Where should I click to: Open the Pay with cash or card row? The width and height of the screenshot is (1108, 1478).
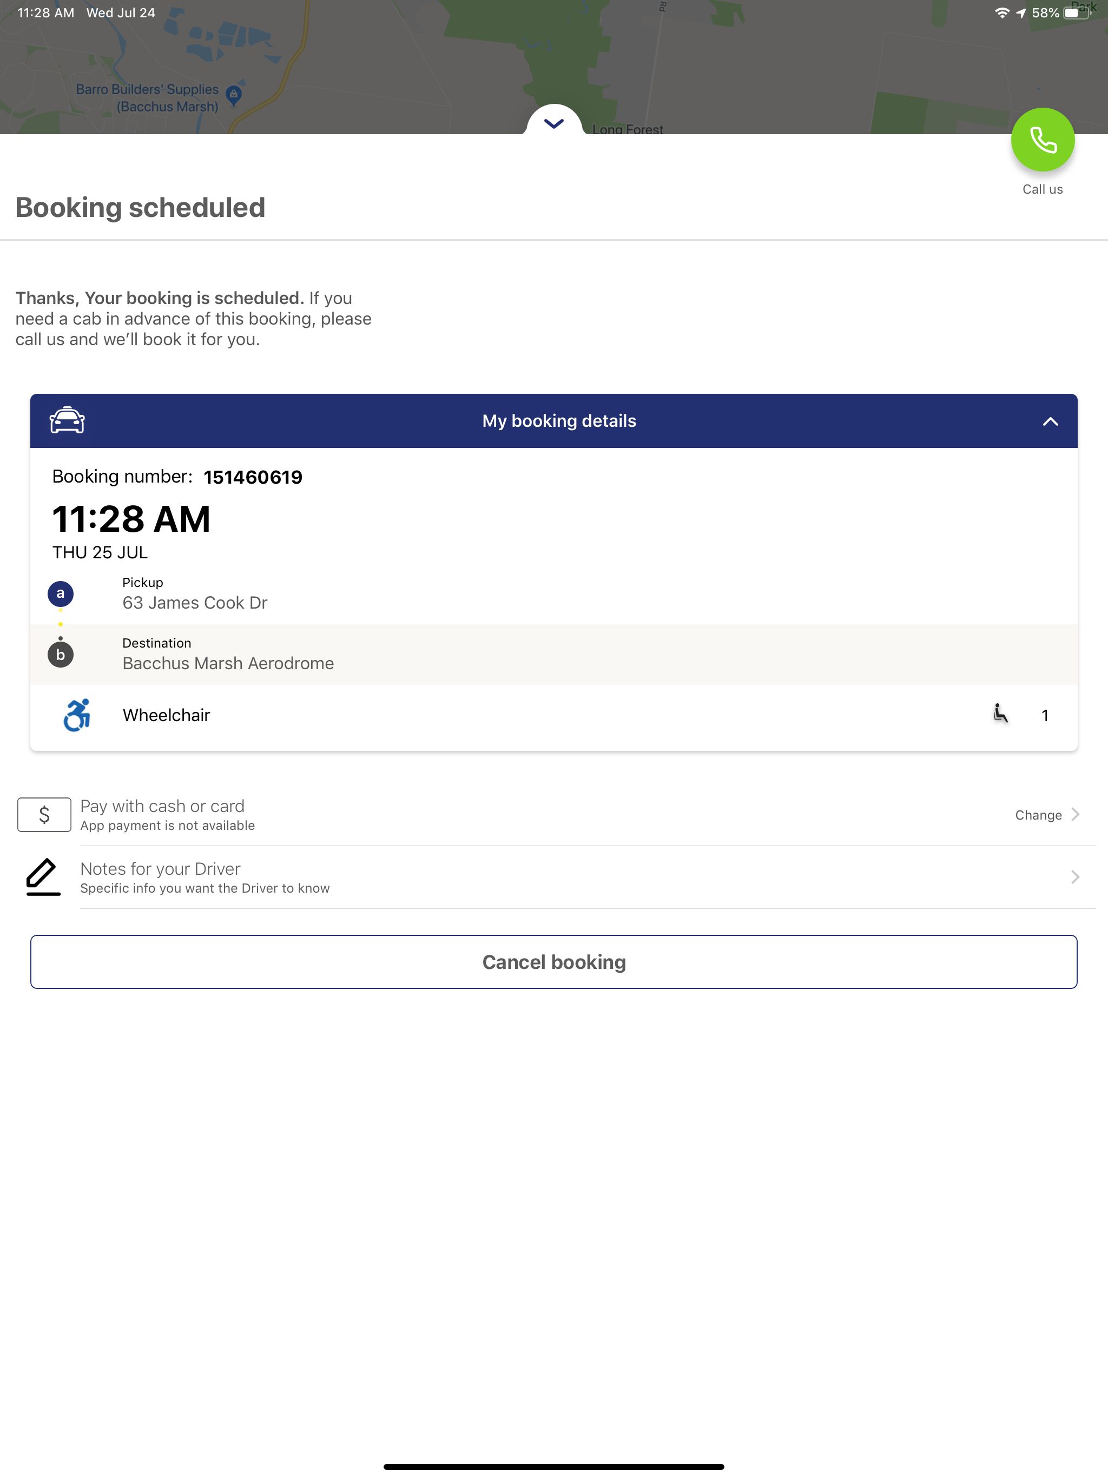554,815
